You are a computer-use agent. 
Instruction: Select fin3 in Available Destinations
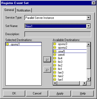(x=70, y=62)
